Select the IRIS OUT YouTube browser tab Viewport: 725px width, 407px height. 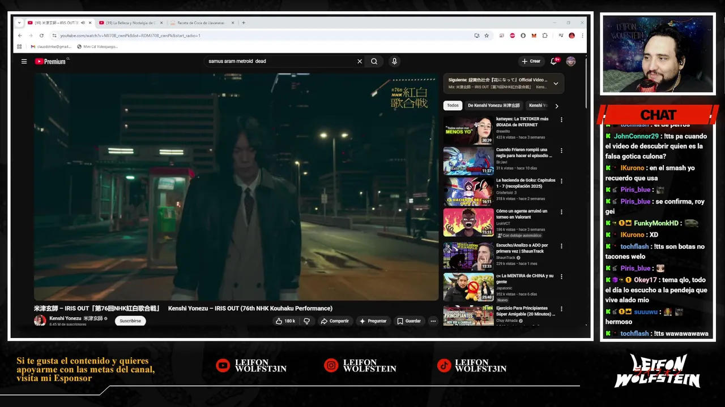point(57,23)
